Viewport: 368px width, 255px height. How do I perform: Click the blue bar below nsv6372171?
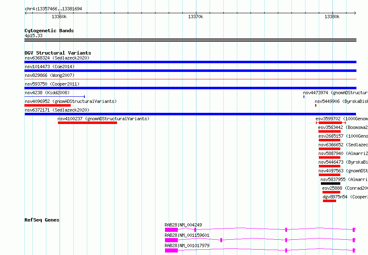tap(190, 114)
